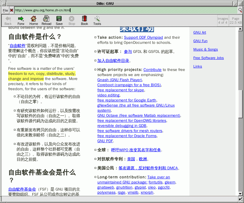Open the gnutrition package link
This screenshot has height=203, width=244.
tap(124, 187)
